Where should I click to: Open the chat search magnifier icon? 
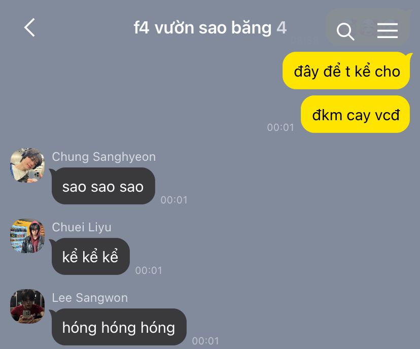click(345, 31)
